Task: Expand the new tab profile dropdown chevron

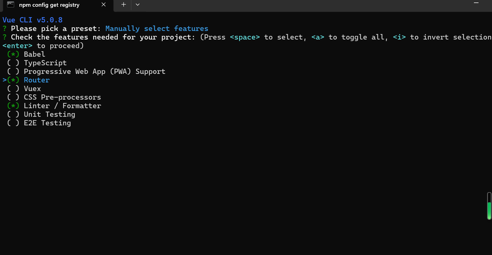Action: [x=138, y=5]
